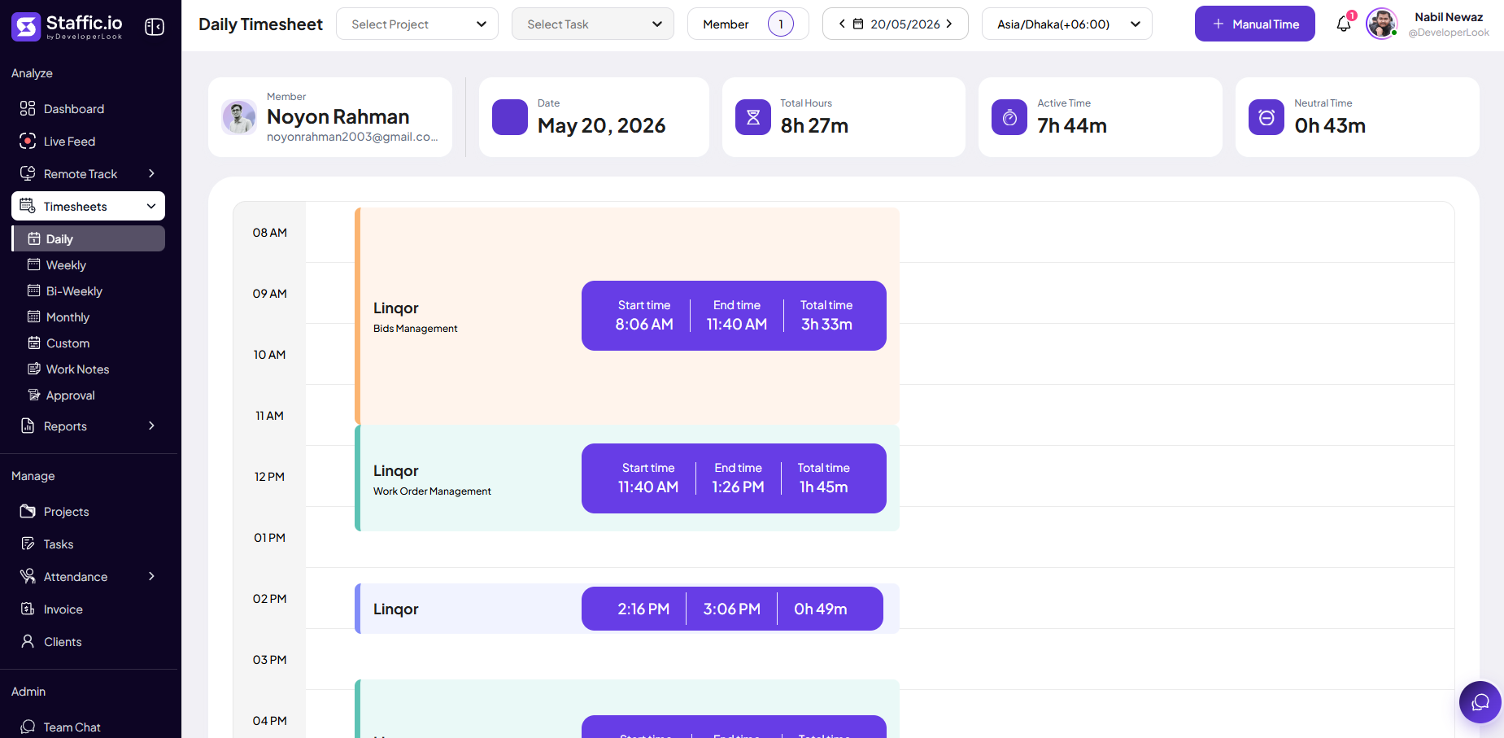Open the floating chat support bubble
Screen dimensions: 1504x738
(x=1480, y=702)
